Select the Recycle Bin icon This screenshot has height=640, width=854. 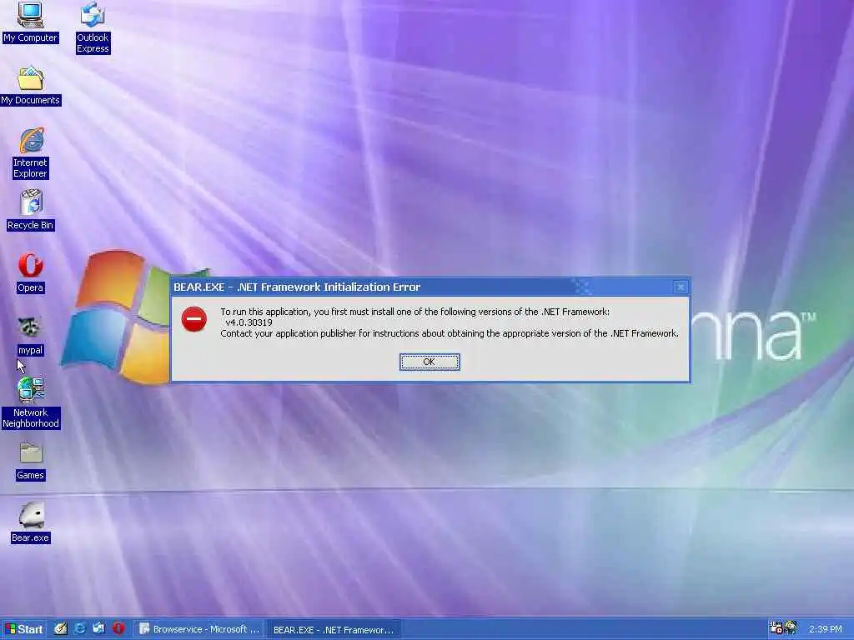click(x=31, y=210)
